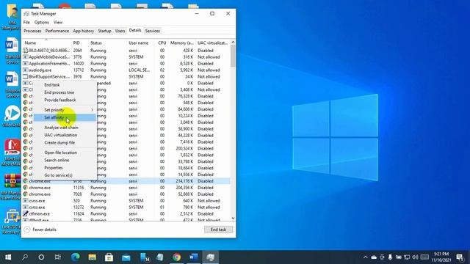Click the ApplicationFrameHo... process icon
470x264 pixels.
pyautogui.click(x=26, y=64)
